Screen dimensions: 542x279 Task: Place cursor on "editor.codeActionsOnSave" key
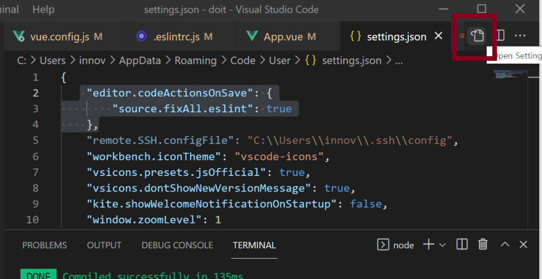pyautogui.click(x=170, y=93)
